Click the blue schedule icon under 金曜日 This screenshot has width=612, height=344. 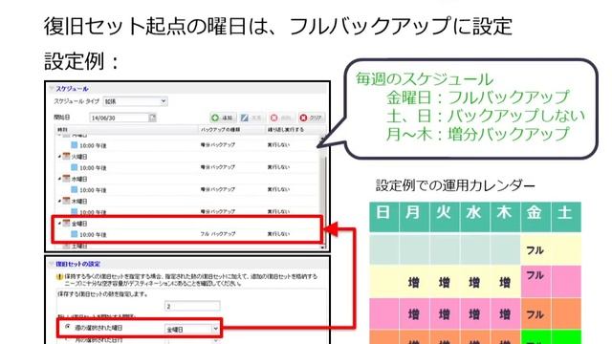point(75,234)
